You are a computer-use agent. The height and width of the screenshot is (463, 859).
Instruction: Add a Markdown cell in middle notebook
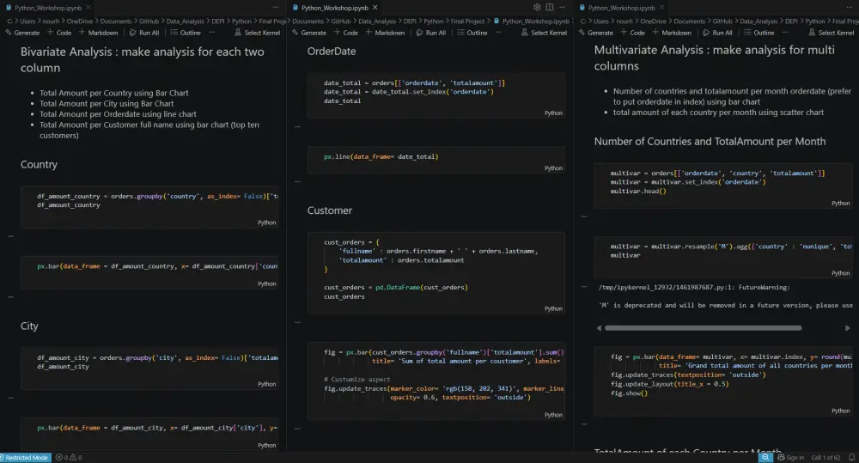click(385, 33)
